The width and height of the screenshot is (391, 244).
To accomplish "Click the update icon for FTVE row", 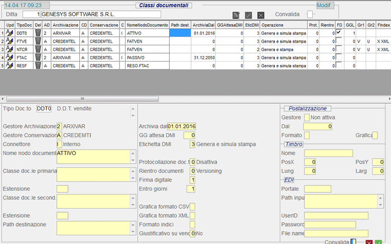I will (9, 41).
